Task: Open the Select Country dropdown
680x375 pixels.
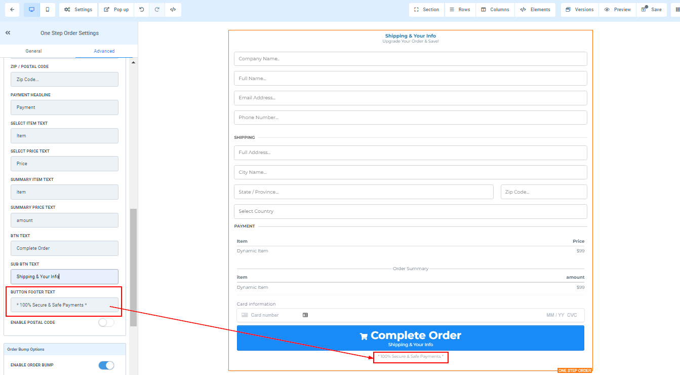Action: coord(410,211)
